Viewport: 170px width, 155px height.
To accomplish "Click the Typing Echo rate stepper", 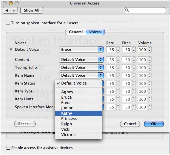I will pyautogui.click(x=118, y=67).
